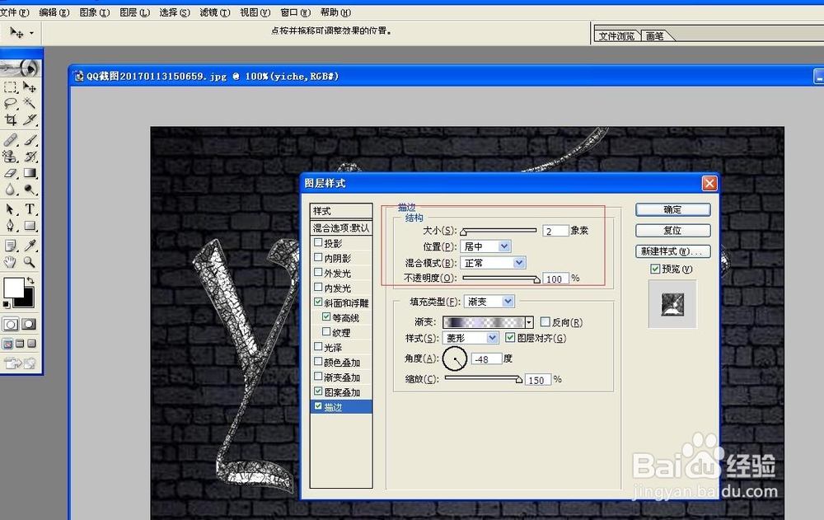824x520 pixels.
Task: Select the Gradient tool
Action: click(x=30, y=173)
